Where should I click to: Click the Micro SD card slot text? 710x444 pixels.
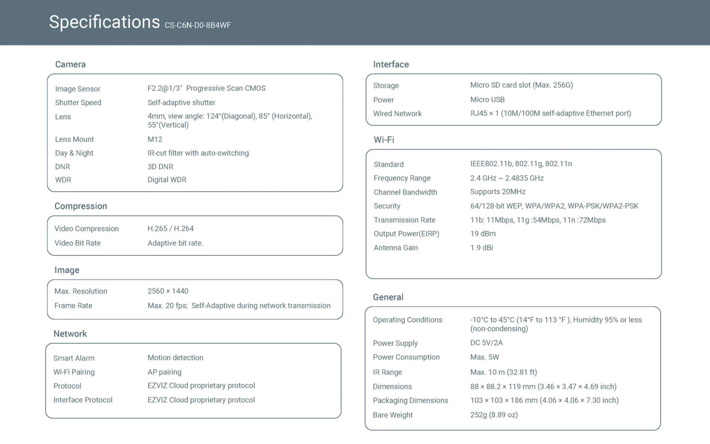click(x=521, y=85)
